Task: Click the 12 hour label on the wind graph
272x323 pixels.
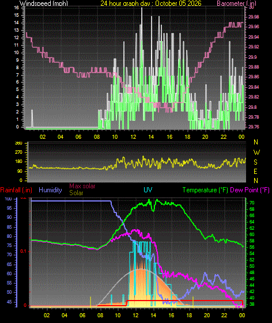Action: (133, 137)
